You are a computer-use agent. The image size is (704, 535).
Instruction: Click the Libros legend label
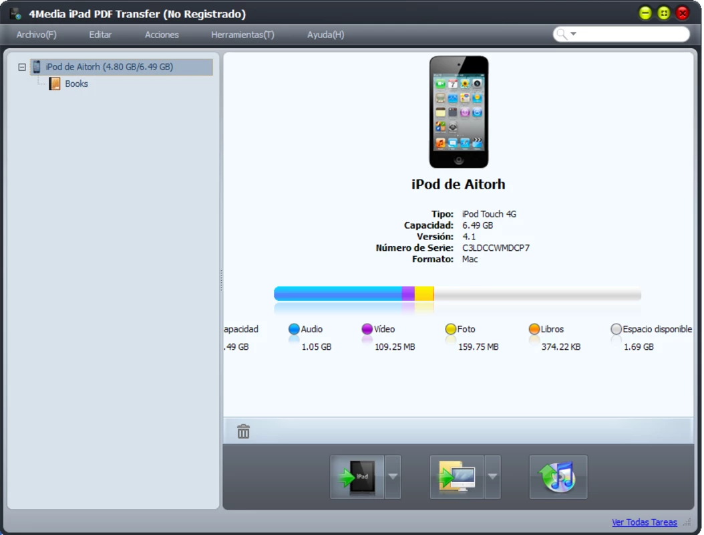point(552,329)
